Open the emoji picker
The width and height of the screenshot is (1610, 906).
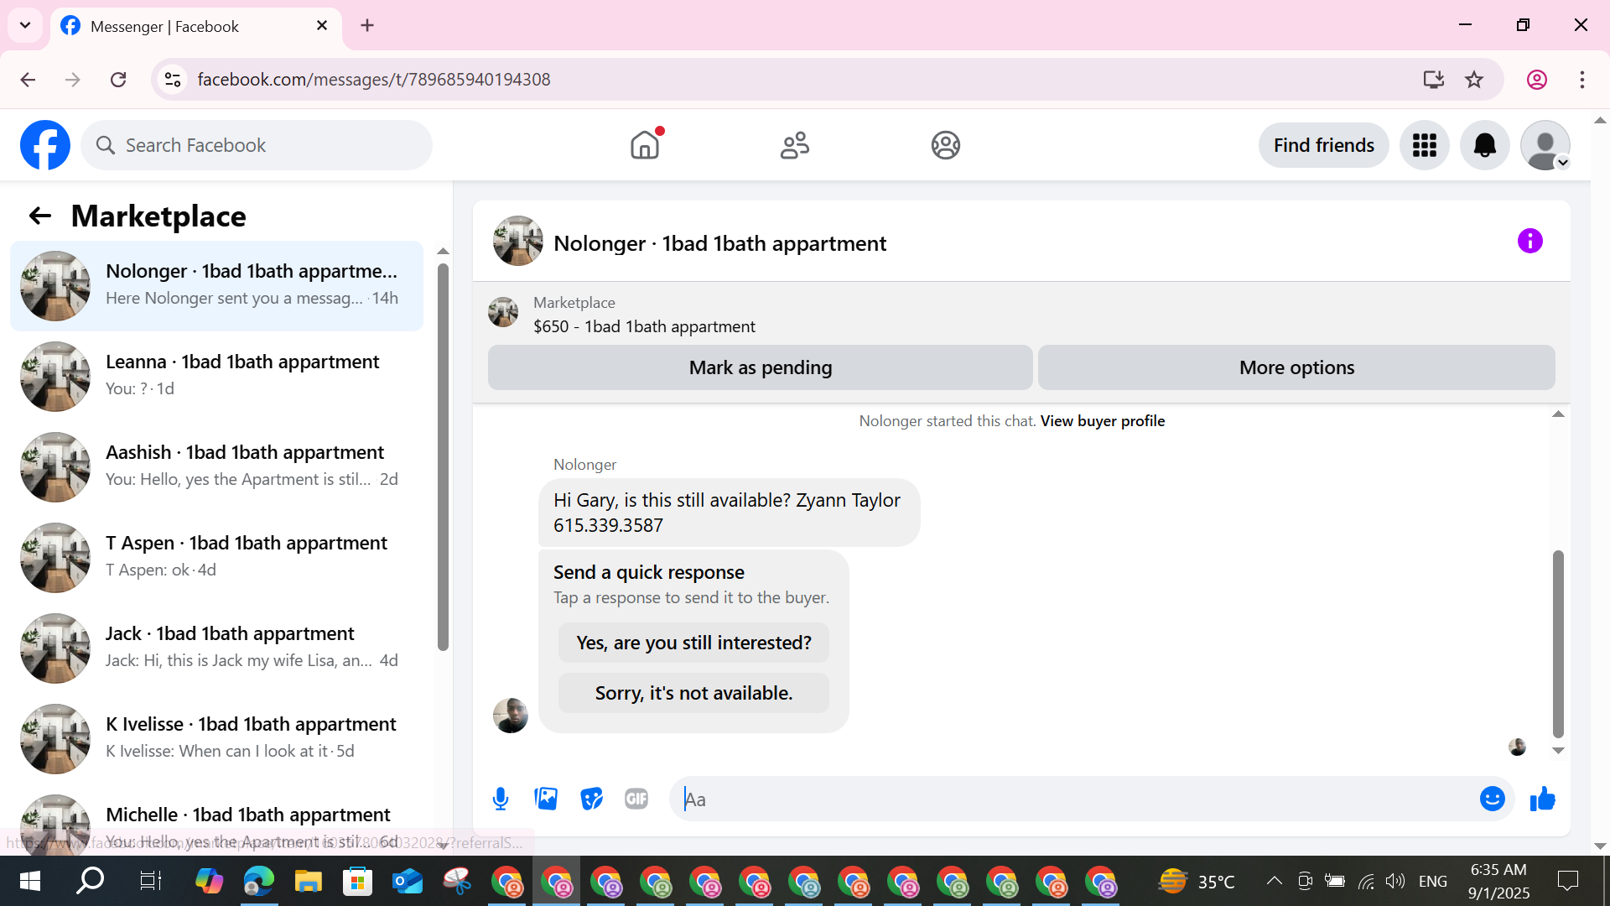click(x=1492, y=799)
